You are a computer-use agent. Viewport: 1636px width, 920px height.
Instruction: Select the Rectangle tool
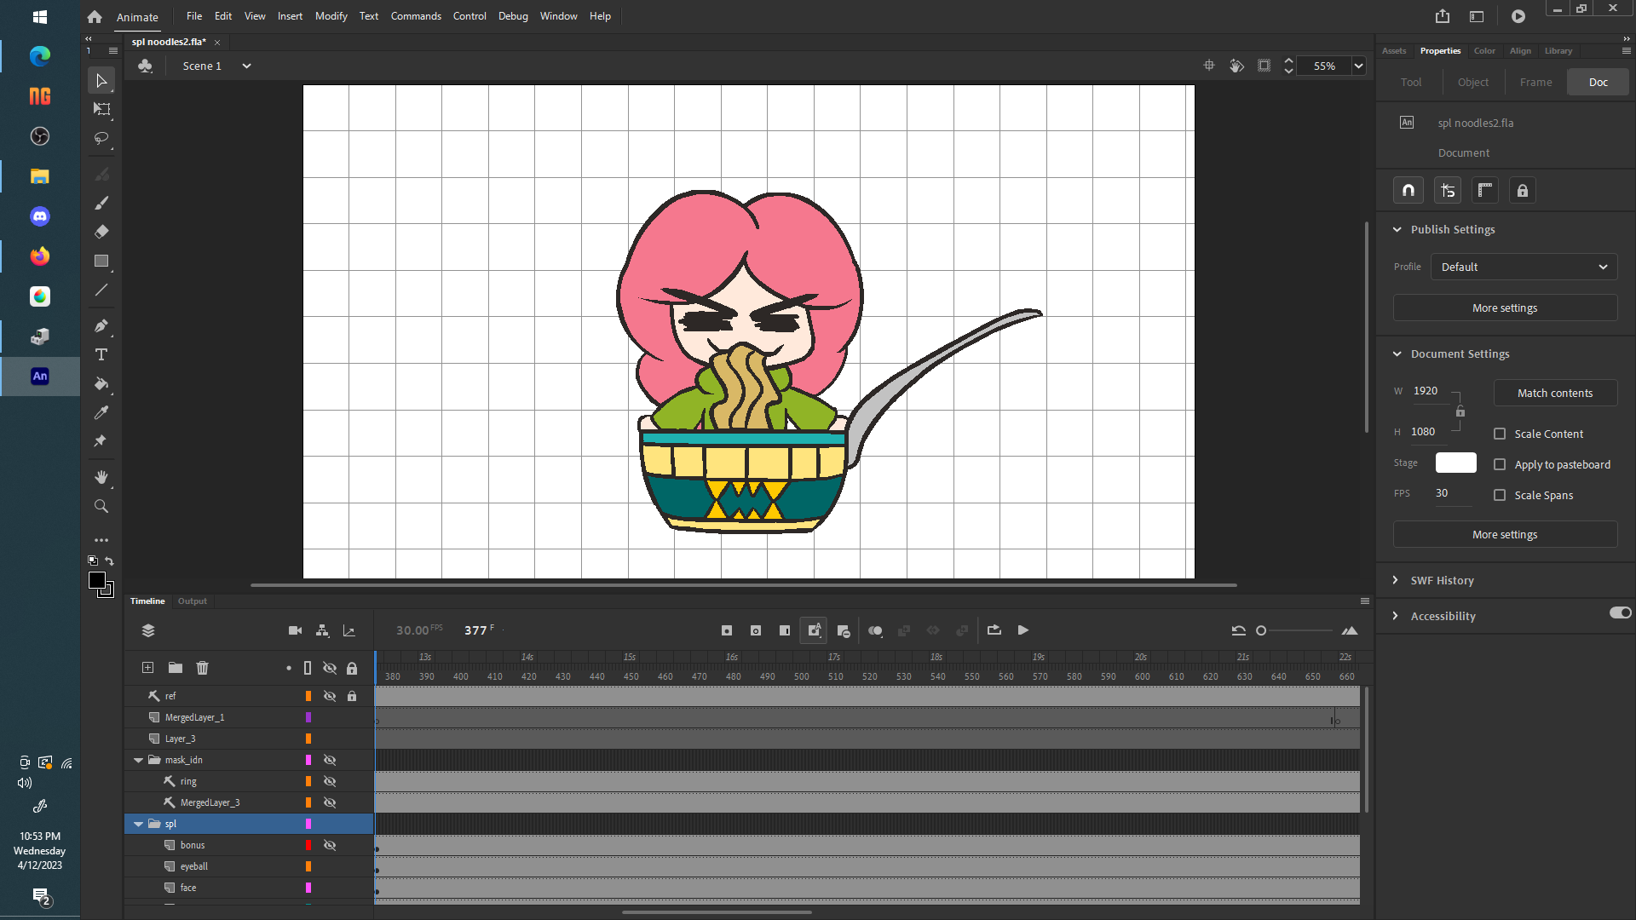click(x=101, y=261)
